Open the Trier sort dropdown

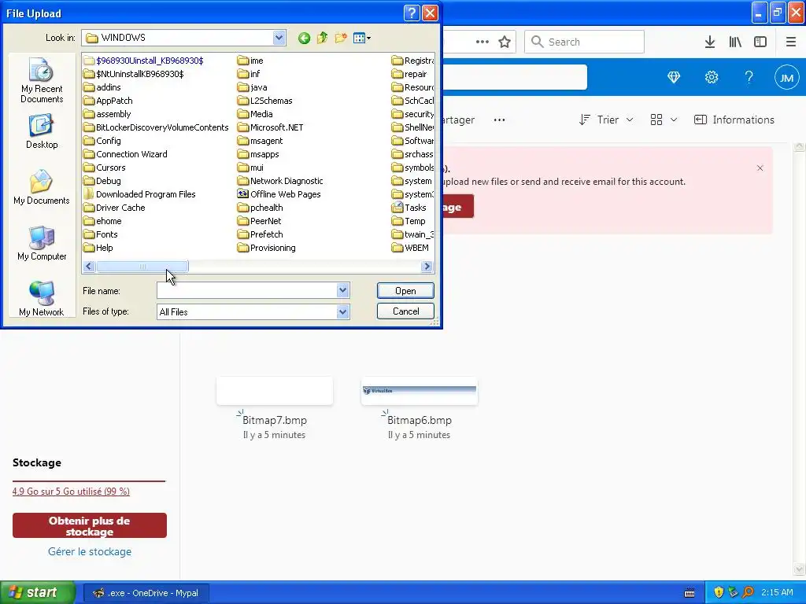[x=606, y=120]
